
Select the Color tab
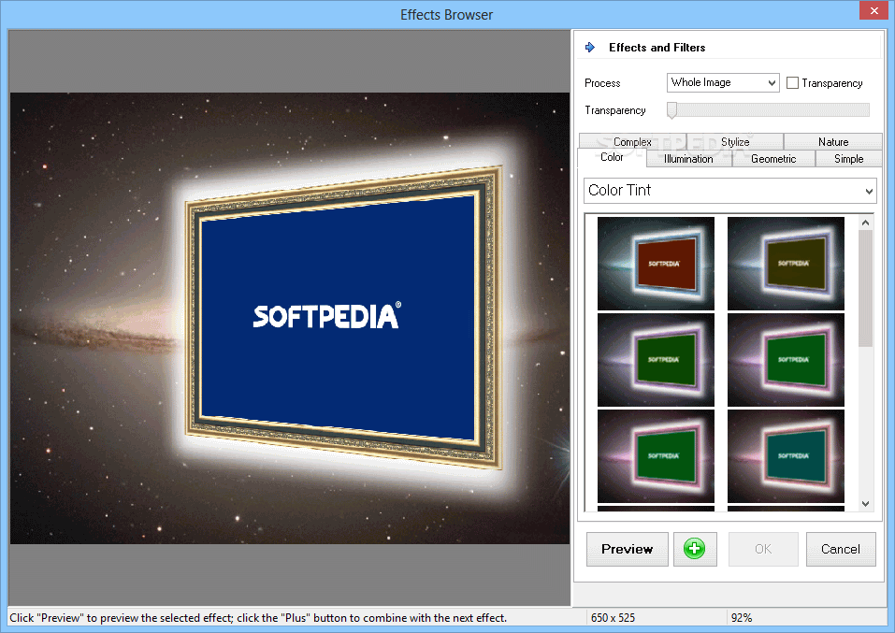[x=612, y=157]
